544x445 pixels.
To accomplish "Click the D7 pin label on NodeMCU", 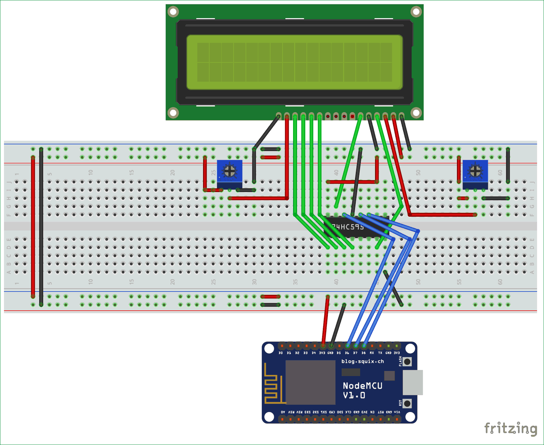I will (355, 353).
